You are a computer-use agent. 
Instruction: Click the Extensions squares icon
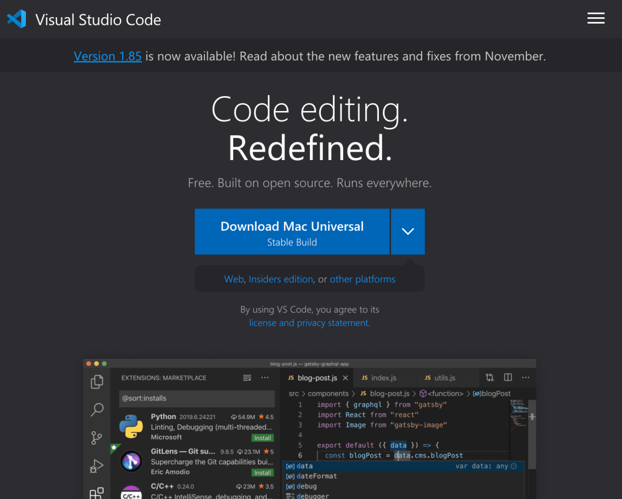[96, 493]
